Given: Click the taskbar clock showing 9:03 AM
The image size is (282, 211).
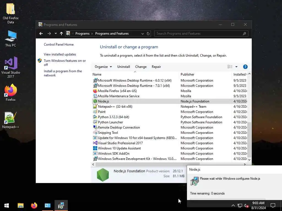Looking at the screenshot, I should 258,206.
